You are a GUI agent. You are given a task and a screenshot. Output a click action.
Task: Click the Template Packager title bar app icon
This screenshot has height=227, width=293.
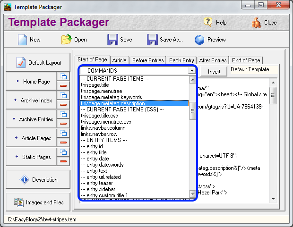pos(8,7)
